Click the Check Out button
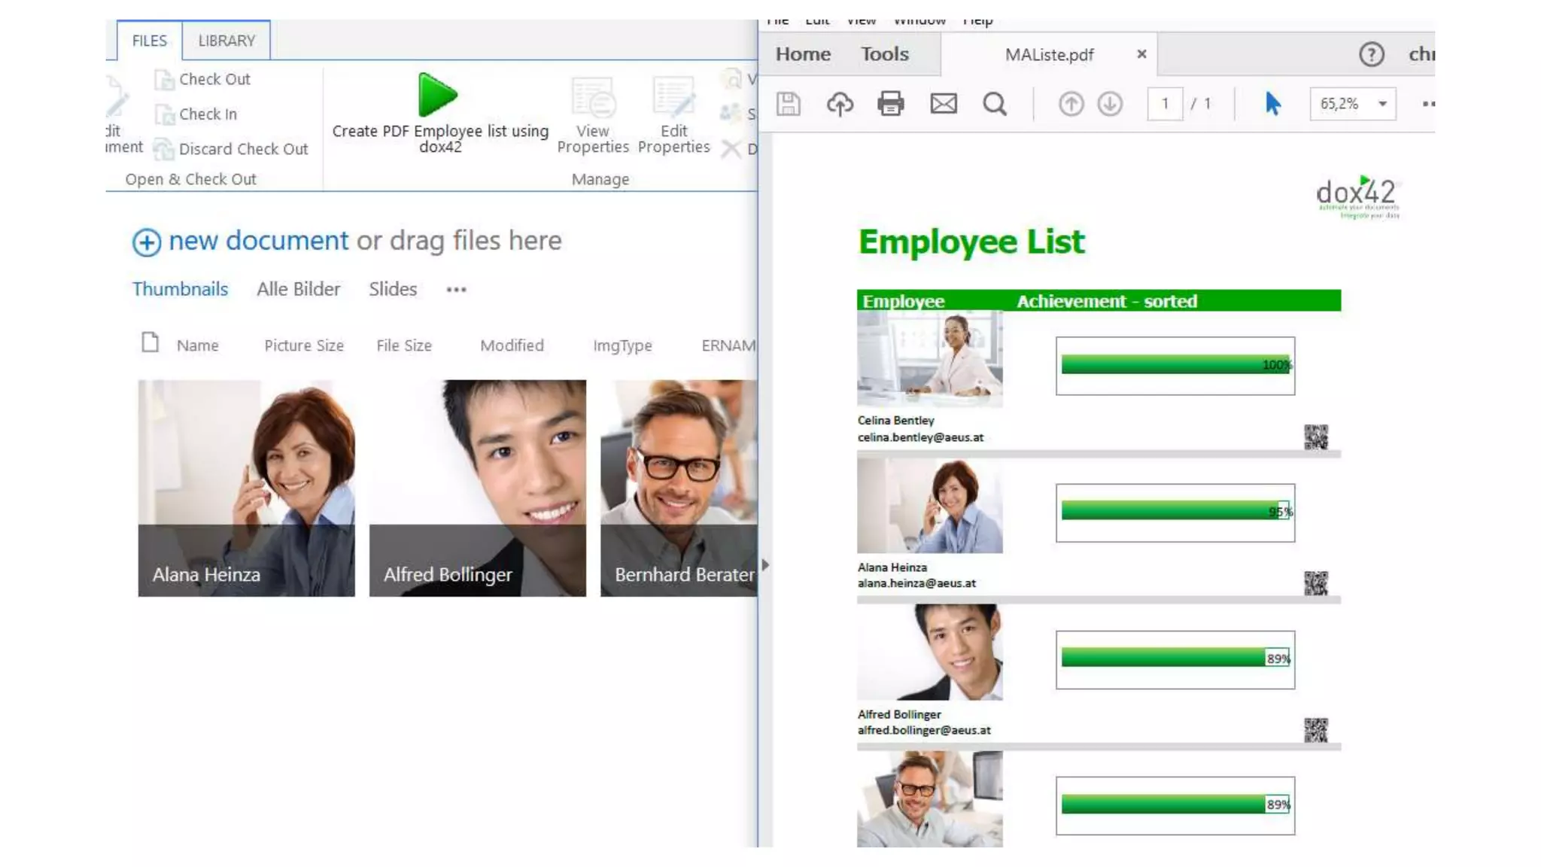This screenshot has width=1541, height=867. point(214,79)
